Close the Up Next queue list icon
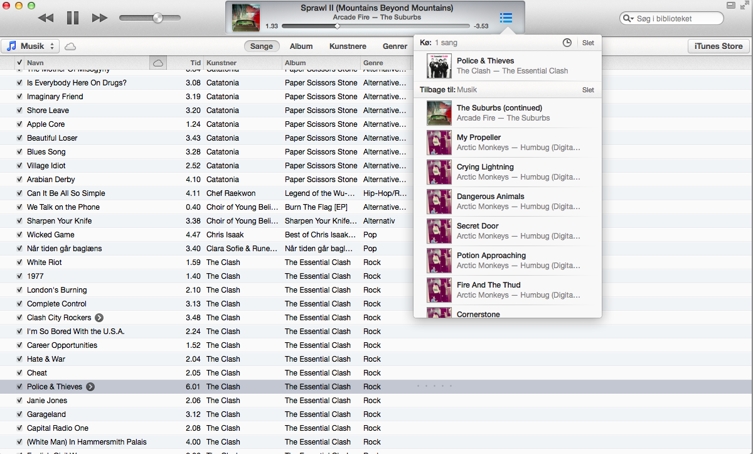This screenshot has height=454, width=753. [506, 18]
